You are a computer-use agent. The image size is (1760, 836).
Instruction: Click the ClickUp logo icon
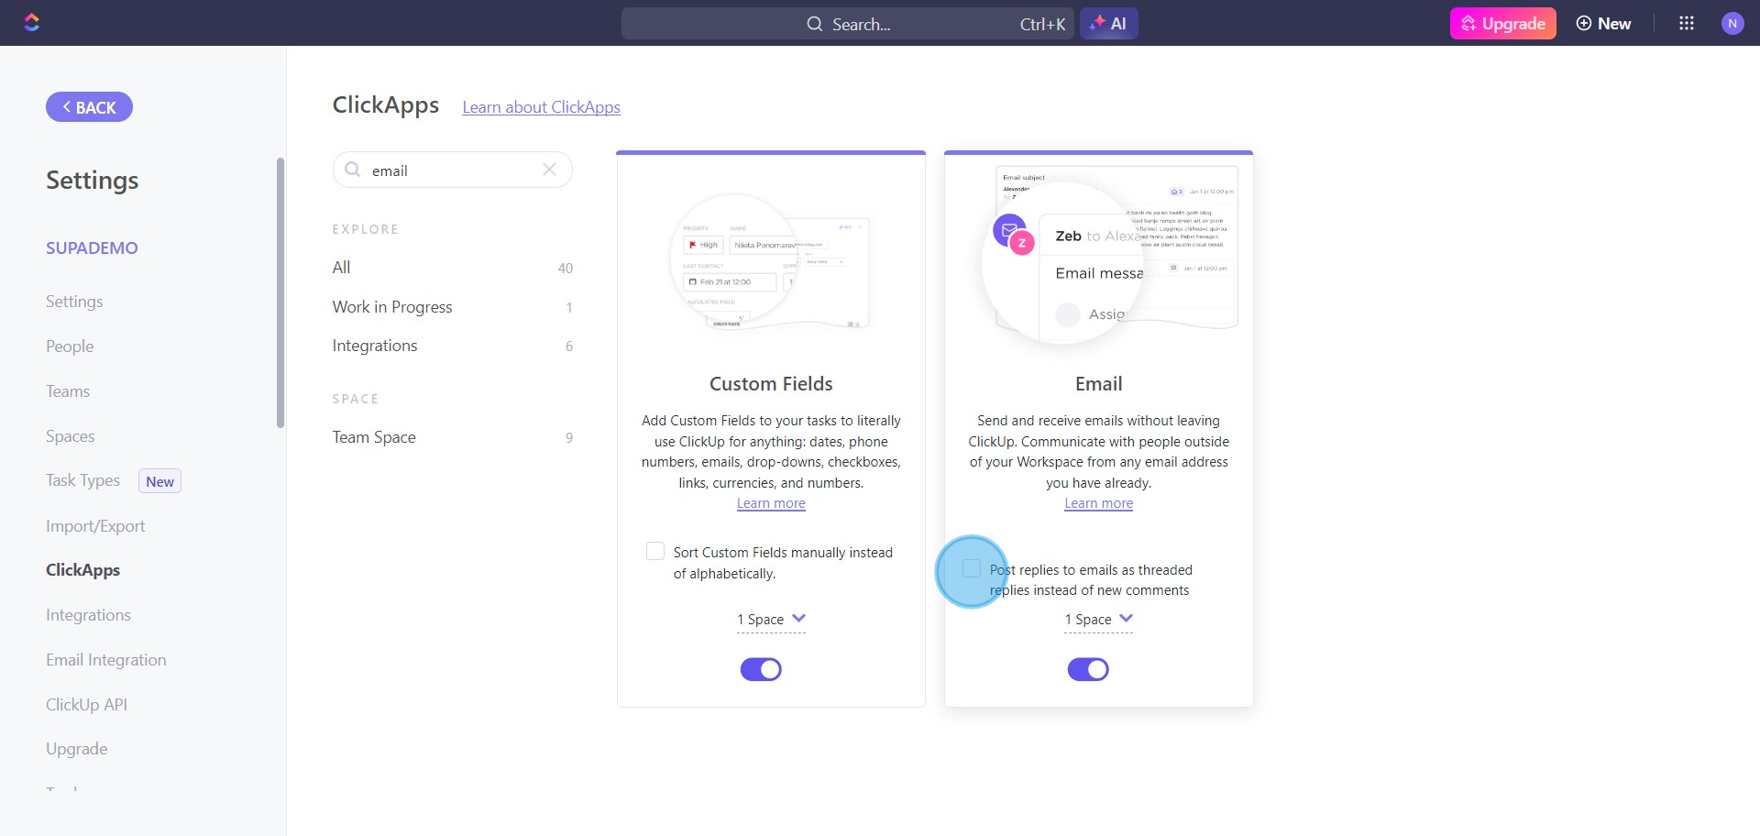tap(32, 23)
